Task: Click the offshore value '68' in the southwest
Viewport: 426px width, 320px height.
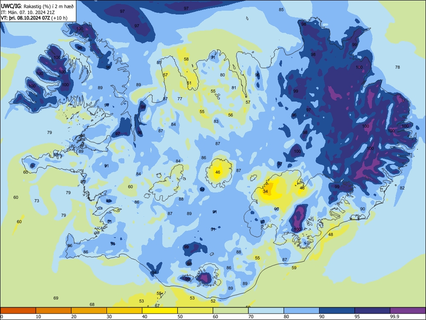Action: coord(92,304)
